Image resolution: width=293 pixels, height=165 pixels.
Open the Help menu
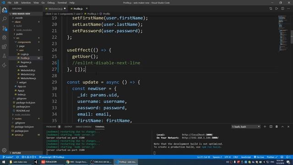(x=72, y=3)
